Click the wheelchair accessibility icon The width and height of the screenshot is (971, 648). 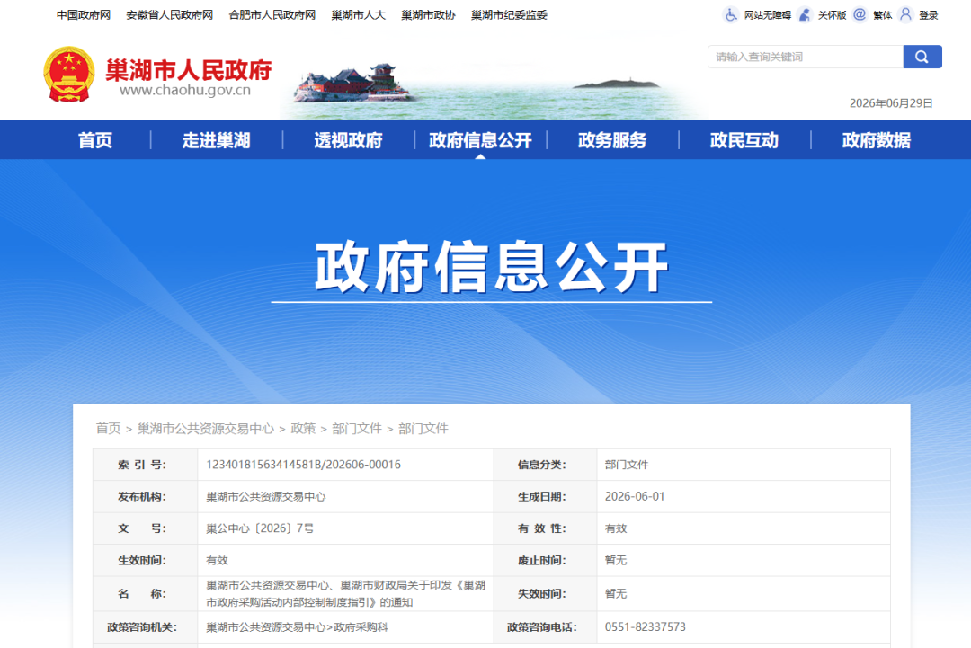[x=731, y=15]
